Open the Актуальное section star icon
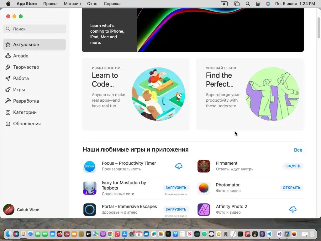This screenshot has height=241, width=321. [x=8, y=45]
